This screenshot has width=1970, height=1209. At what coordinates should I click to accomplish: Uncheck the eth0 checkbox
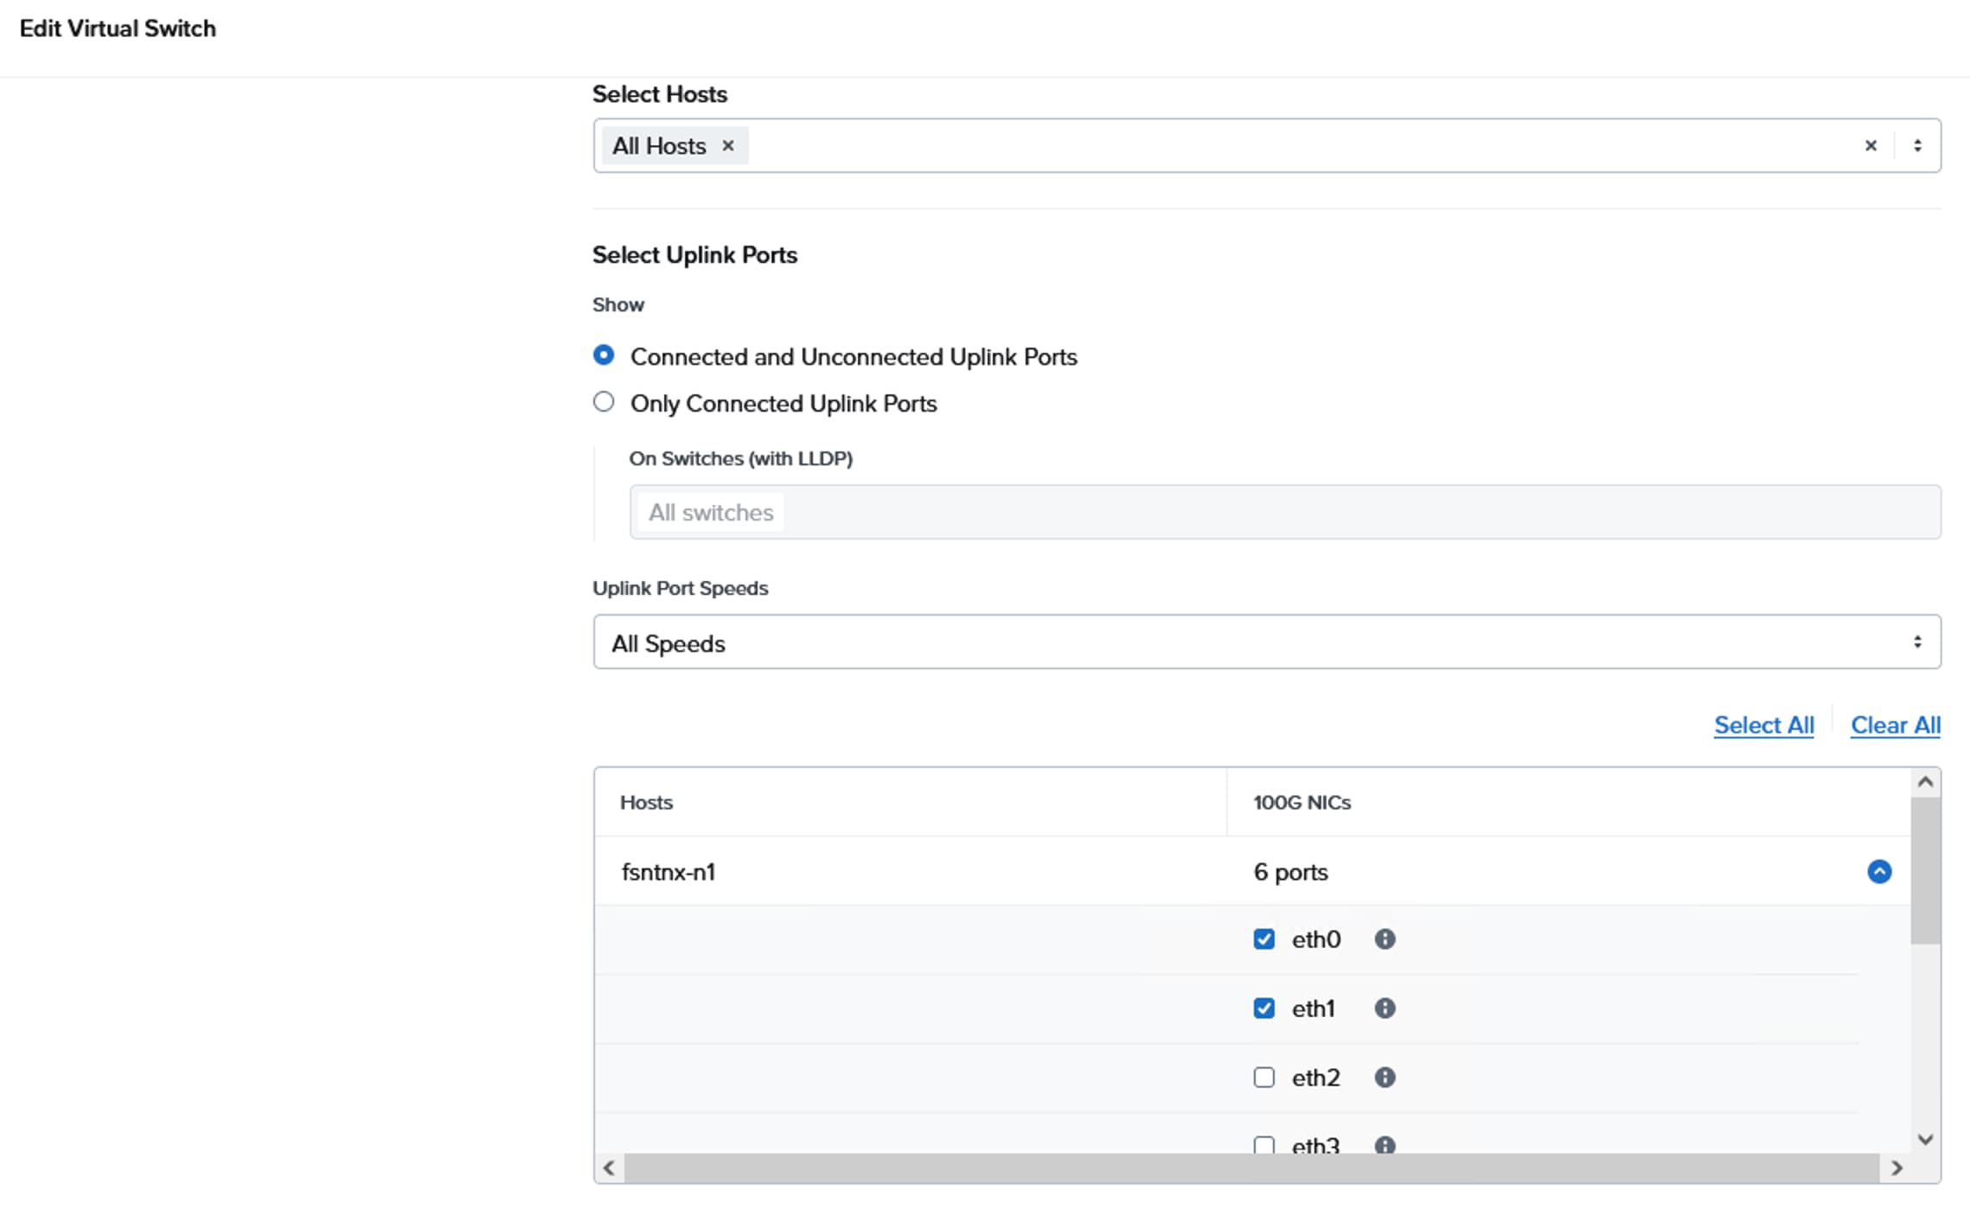click(1263, 939)
